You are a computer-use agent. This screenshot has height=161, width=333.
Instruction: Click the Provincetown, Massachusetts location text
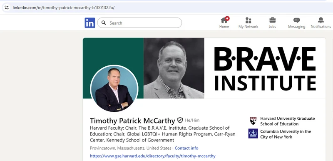pos(130,148)
